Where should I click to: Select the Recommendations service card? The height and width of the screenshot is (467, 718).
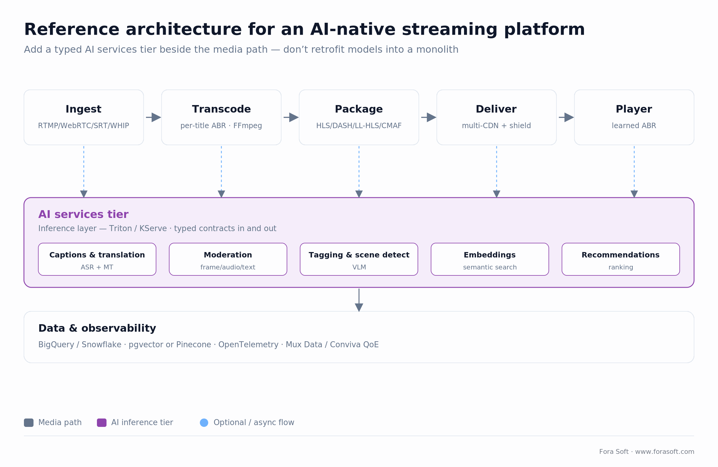tap(621, 259)
